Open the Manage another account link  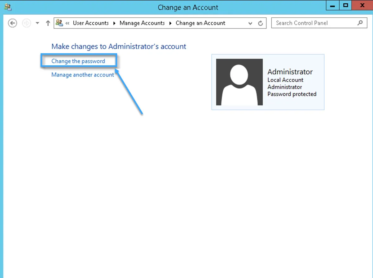(83, 75)
